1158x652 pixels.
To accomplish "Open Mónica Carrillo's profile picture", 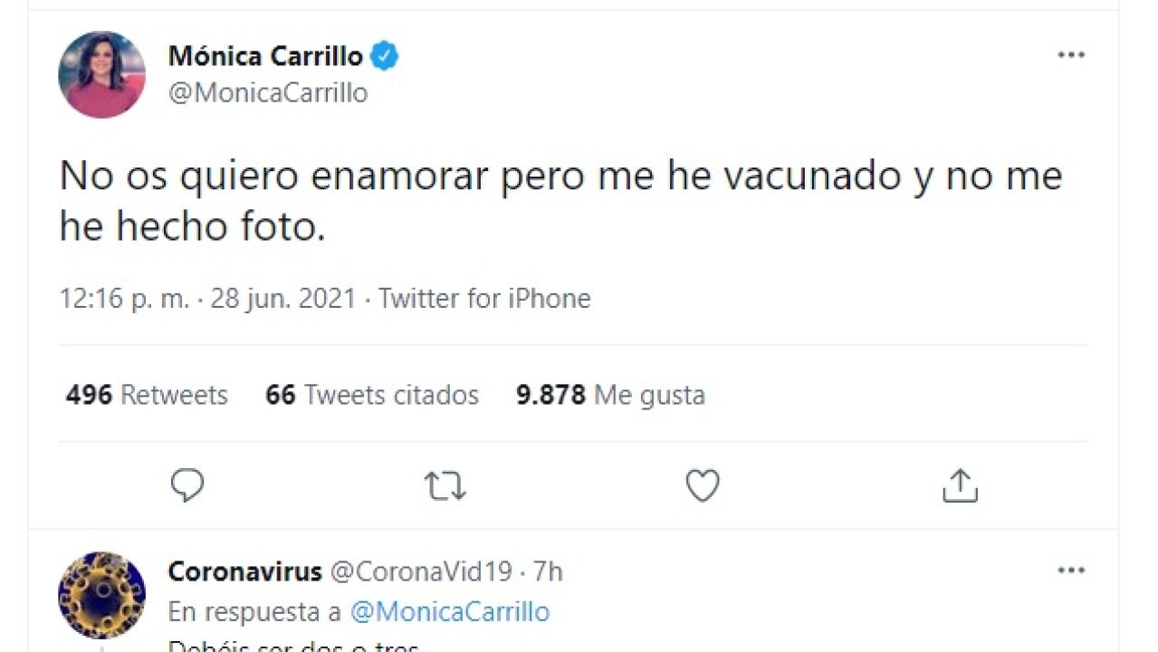I will click(101, 74).
